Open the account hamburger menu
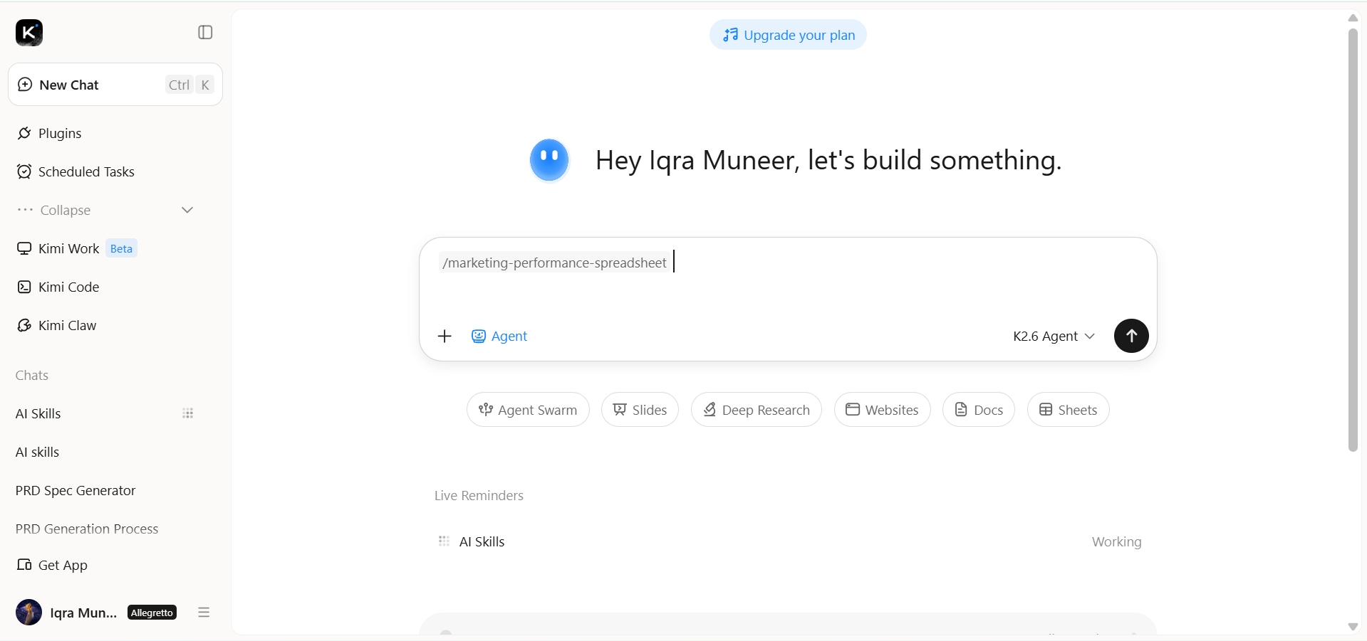Image resolution: width=1367 pixels, height=641 pixels. click(x=204, y=613)
